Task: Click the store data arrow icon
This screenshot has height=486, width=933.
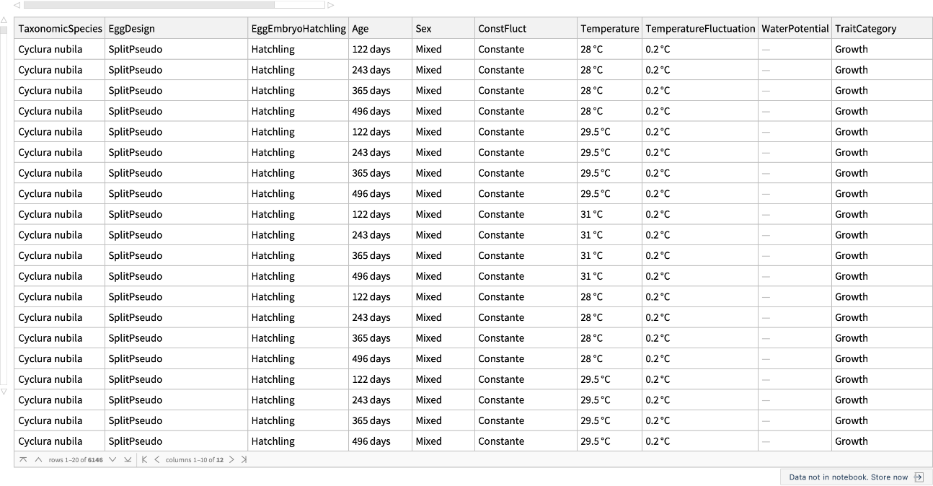Action: pyautogui.click(x=919, y=477)
